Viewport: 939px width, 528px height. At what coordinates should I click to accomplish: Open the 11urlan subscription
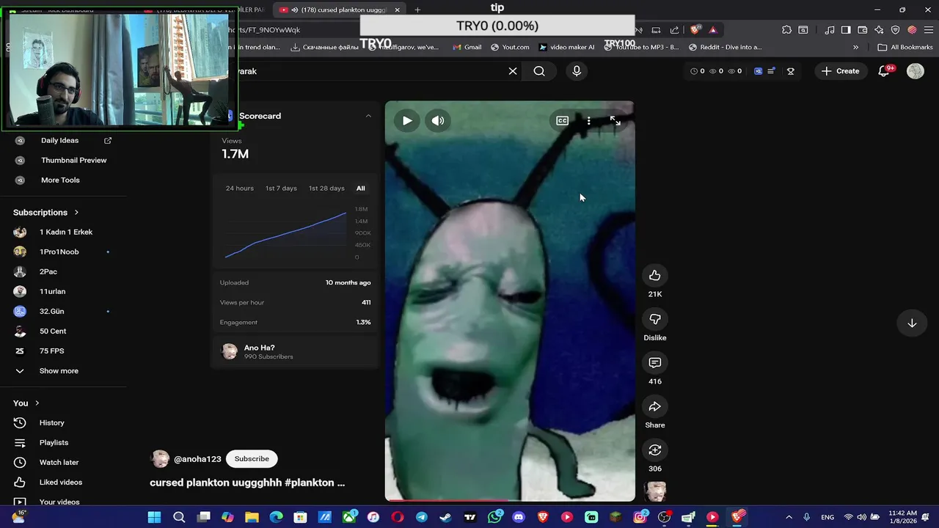63,291
